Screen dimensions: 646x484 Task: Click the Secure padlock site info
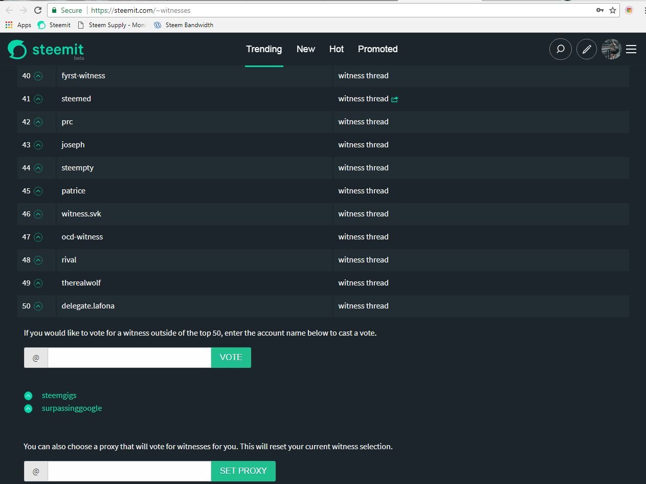(67, 10)
